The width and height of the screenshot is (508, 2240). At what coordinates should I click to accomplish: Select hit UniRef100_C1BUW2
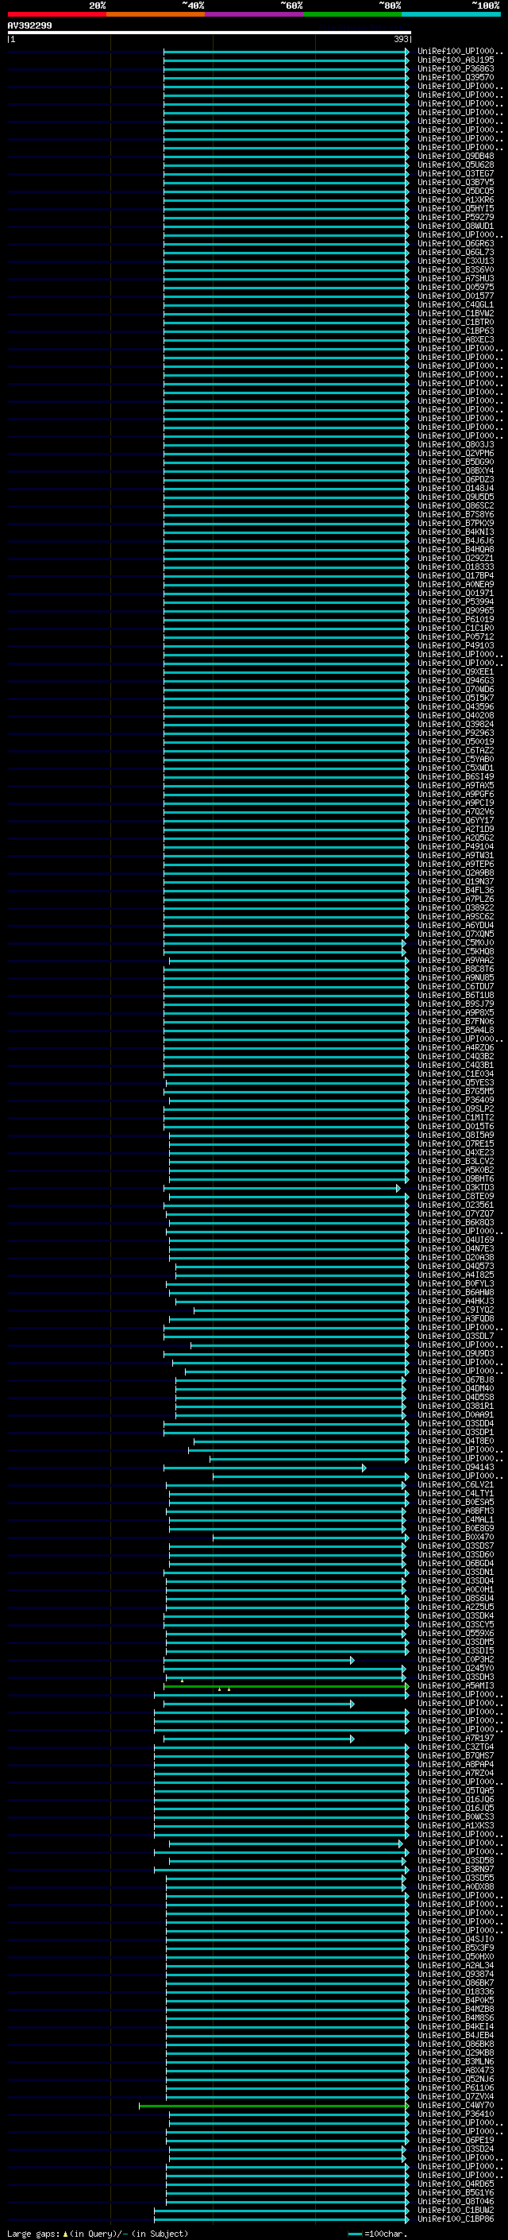(455, 2210)
